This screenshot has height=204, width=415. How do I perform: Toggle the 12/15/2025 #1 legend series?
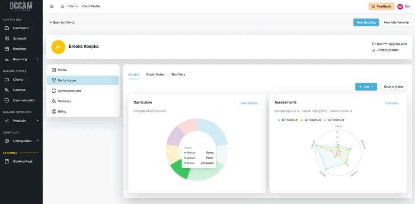pyautogui.click(x=334, y=120)
